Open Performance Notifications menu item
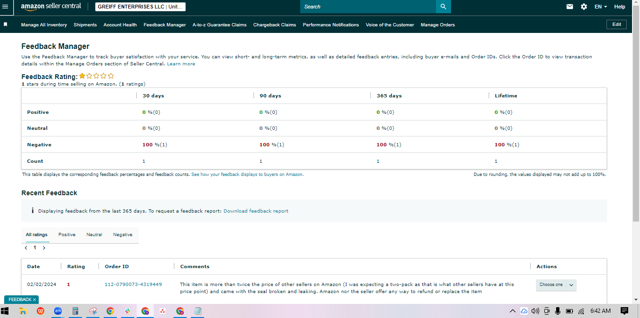Image resolution: width=640 pixels, height=318 pixels. [x=331, y=24]
